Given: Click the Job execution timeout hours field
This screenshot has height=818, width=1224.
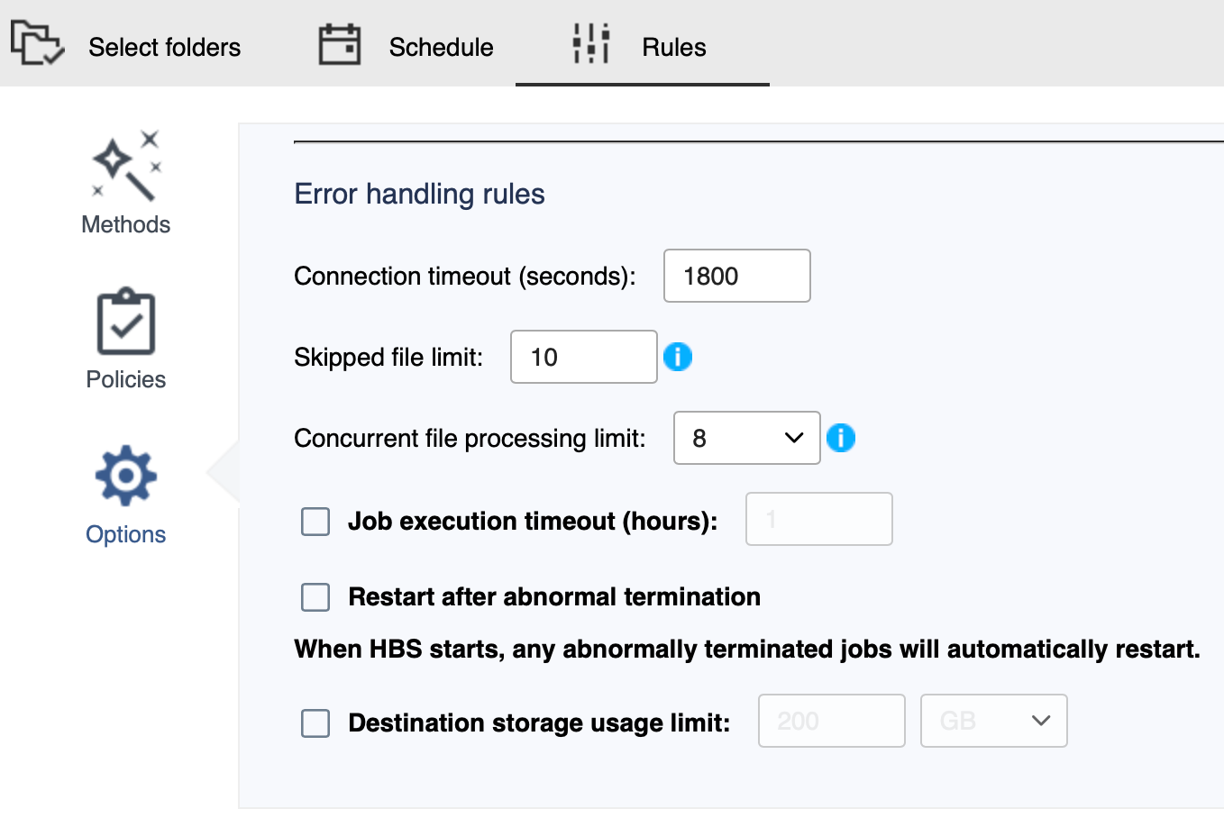Looking at the screenshot, I should [x=819, y=519].
